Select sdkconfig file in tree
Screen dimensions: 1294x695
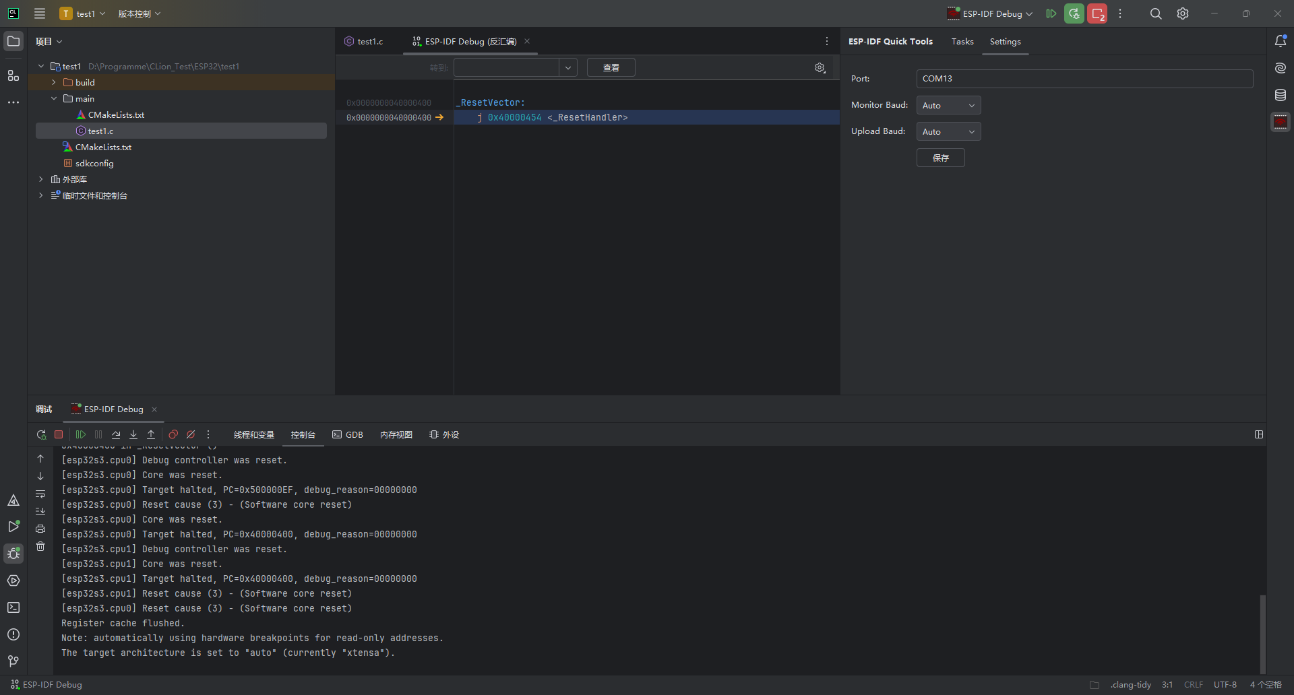pos(94,163)
